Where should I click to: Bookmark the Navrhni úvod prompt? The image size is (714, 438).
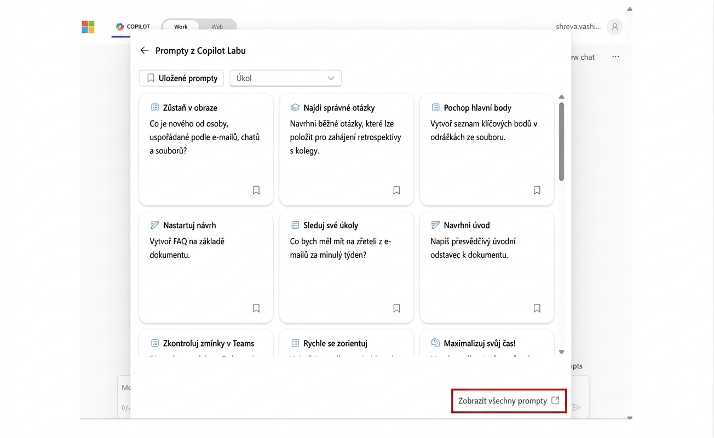click(537, 308)
